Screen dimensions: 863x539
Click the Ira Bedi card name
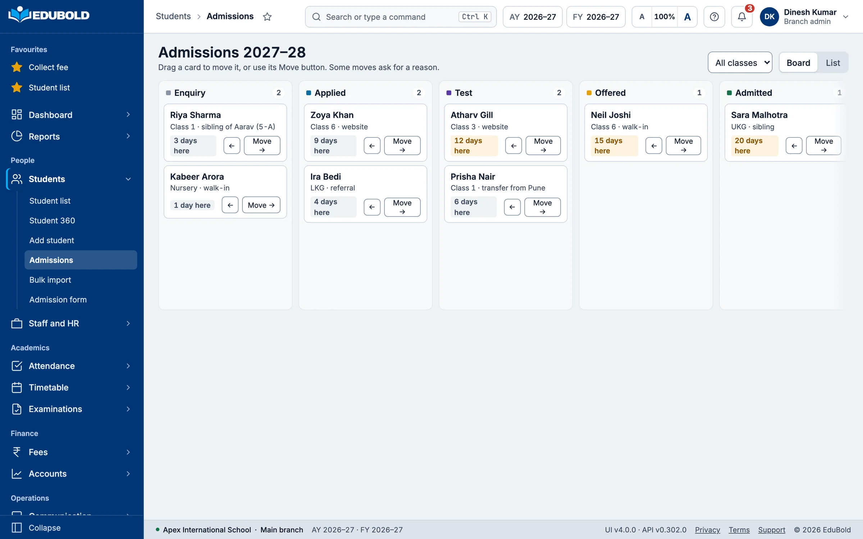[325, 176]
